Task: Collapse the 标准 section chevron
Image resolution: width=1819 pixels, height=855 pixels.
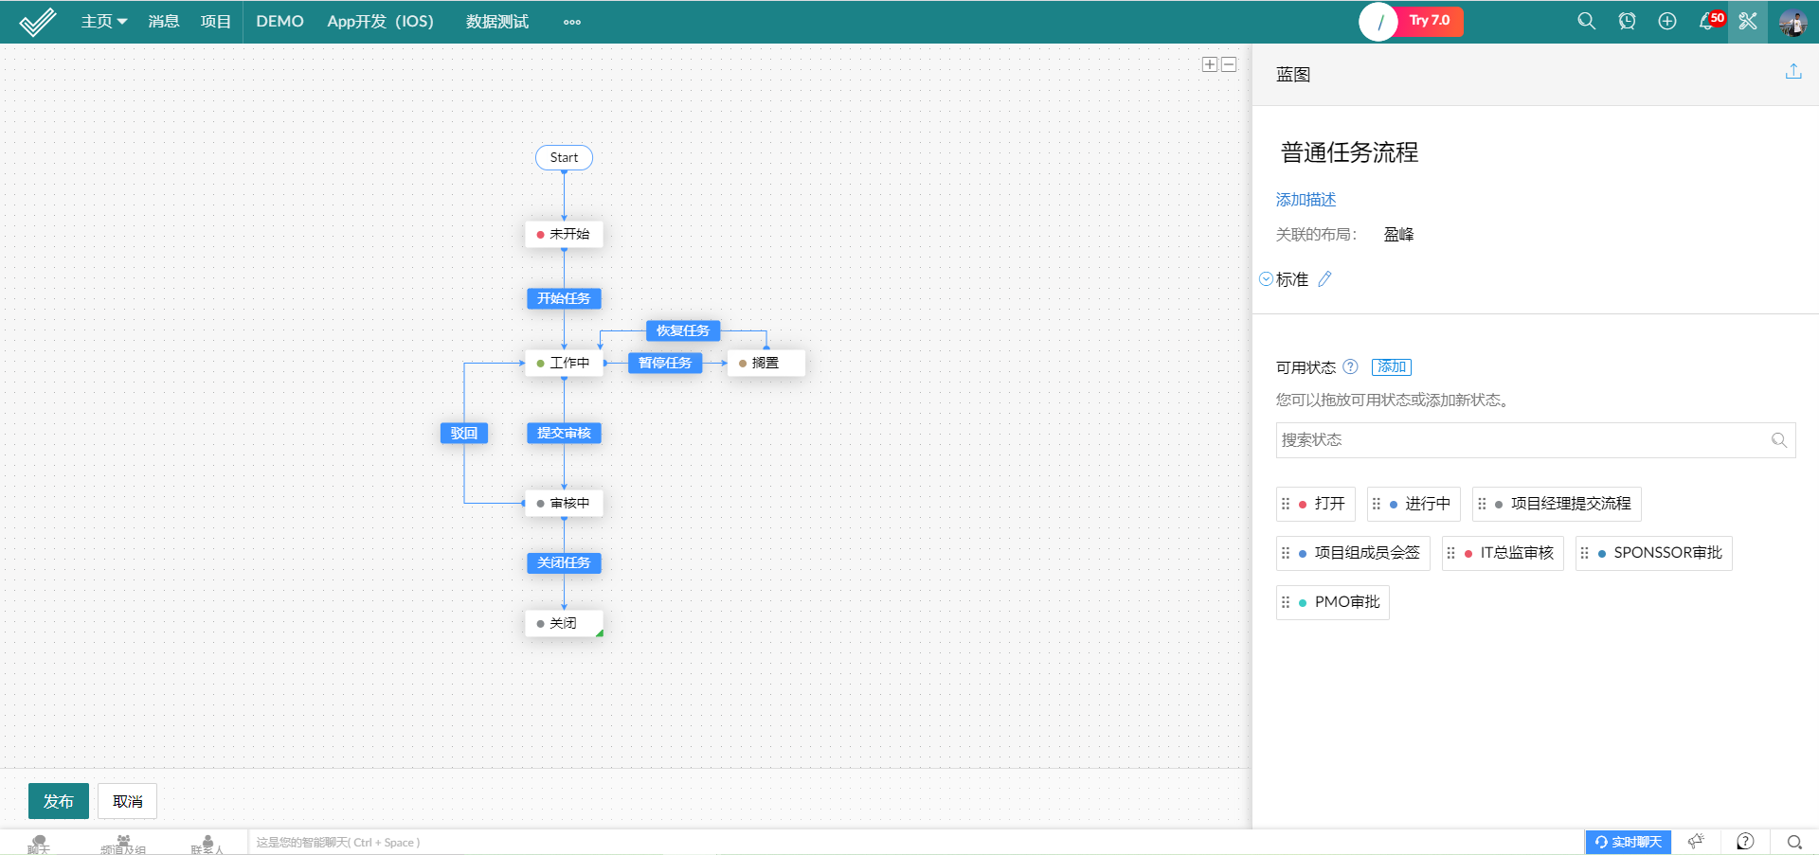Action: click(1266, 279)
